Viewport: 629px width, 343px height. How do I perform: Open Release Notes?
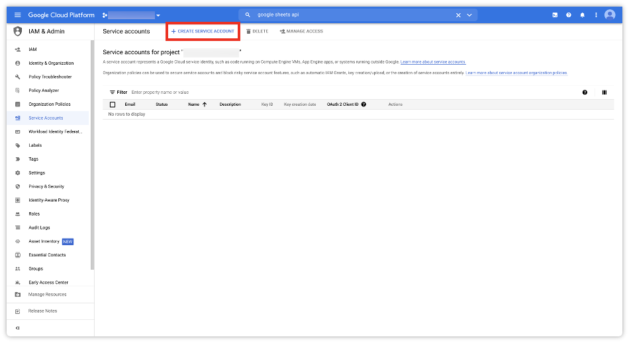[x=42, y=311]
